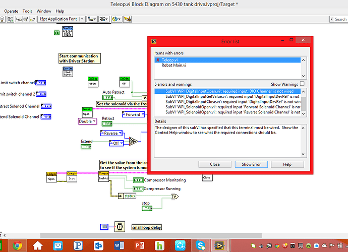Click the DriverStation Start Comm node
Viewport: 348px width, 252px height.
coord(68,72)
